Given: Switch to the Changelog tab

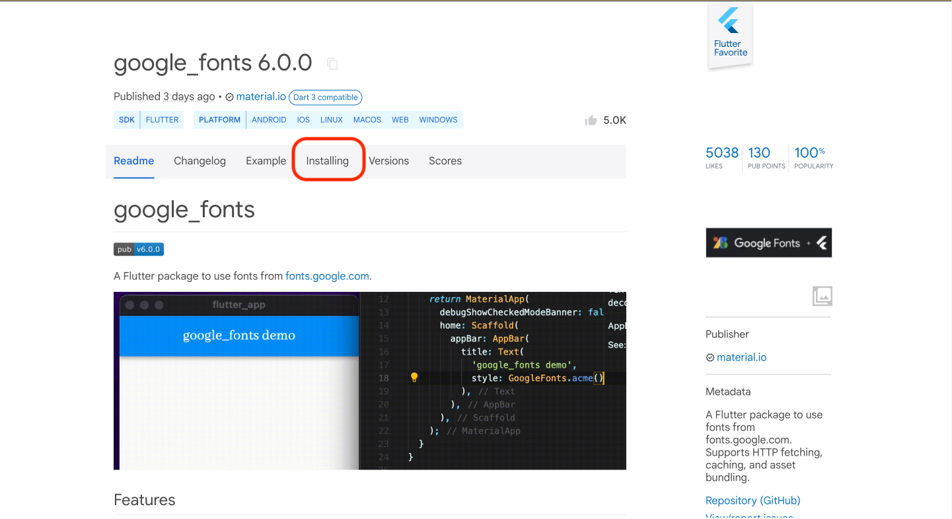Looking at the screenshot, I should tap(200, 161).
